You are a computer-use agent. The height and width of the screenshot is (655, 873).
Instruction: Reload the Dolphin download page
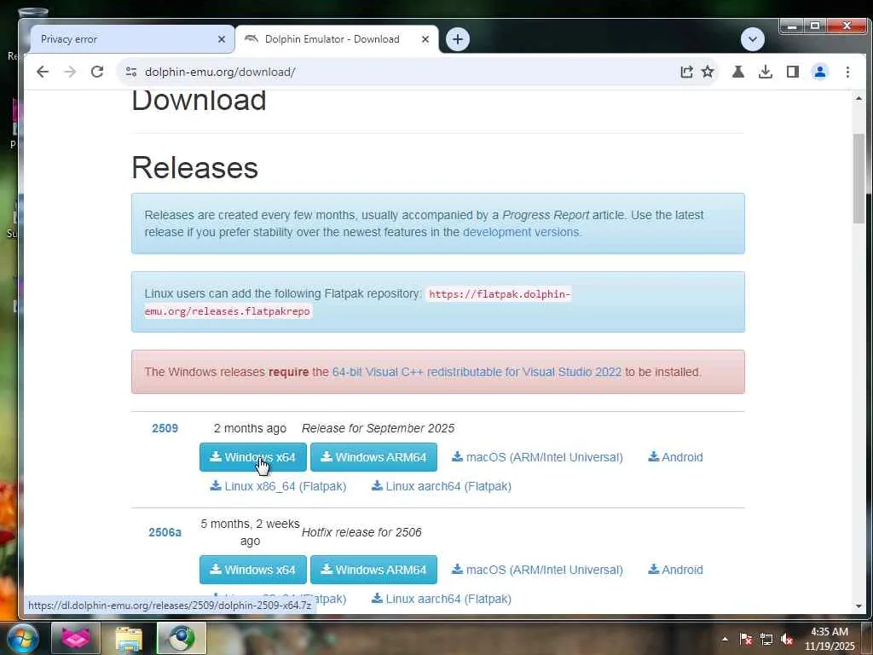tap(97, 72)
